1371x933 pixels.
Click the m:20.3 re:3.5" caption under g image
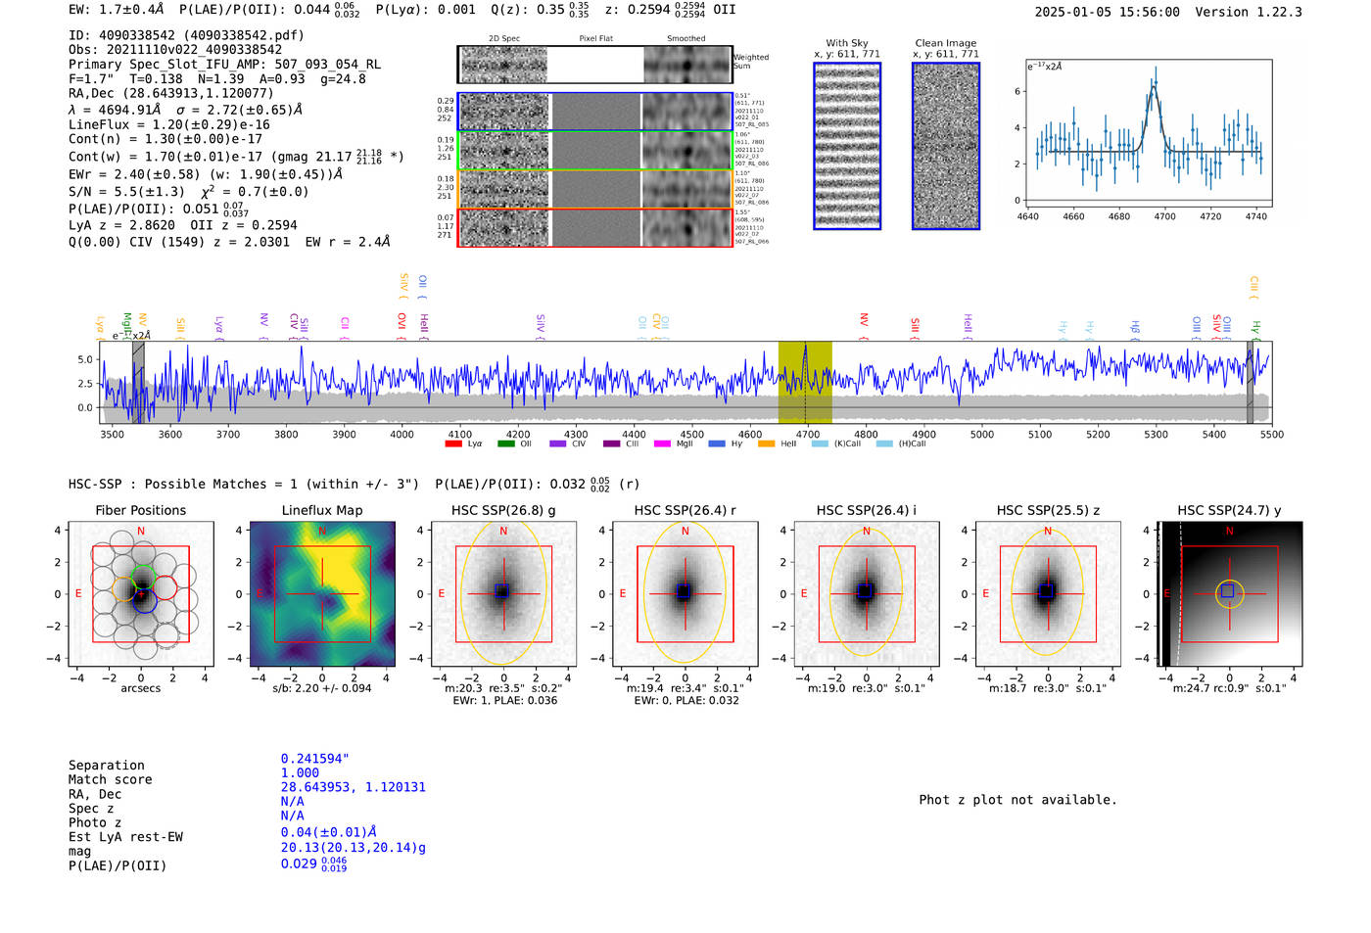click(x=503, y=688)
